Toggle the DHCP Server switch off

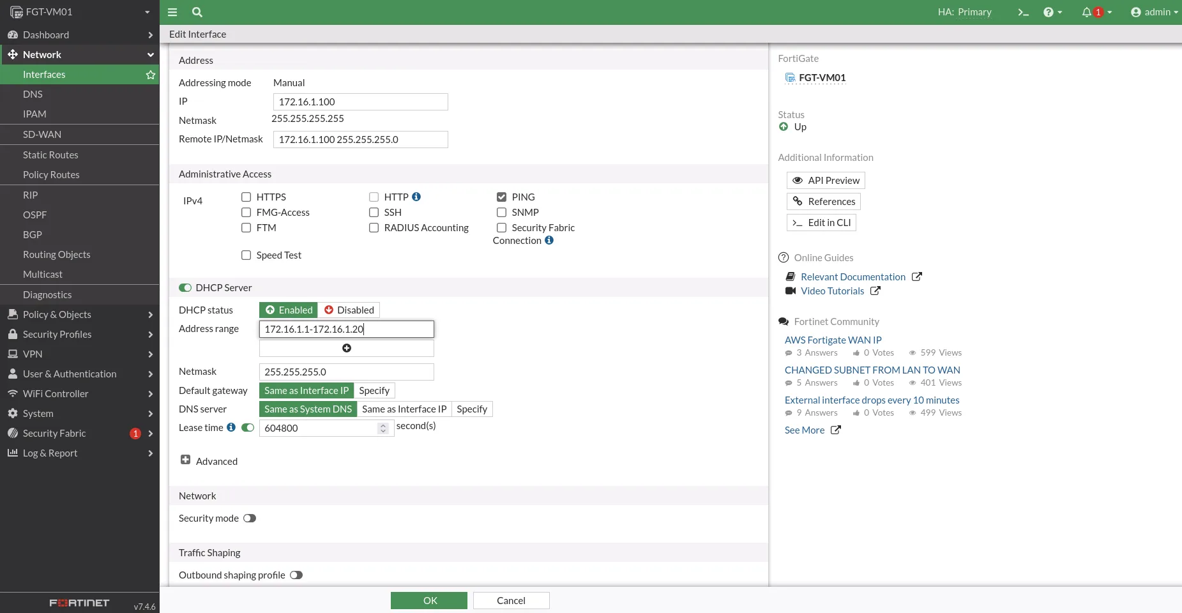click(185, 287)
